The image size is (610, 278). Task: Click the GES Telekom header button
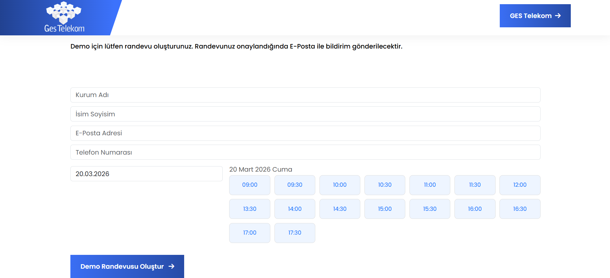point(535,16)
